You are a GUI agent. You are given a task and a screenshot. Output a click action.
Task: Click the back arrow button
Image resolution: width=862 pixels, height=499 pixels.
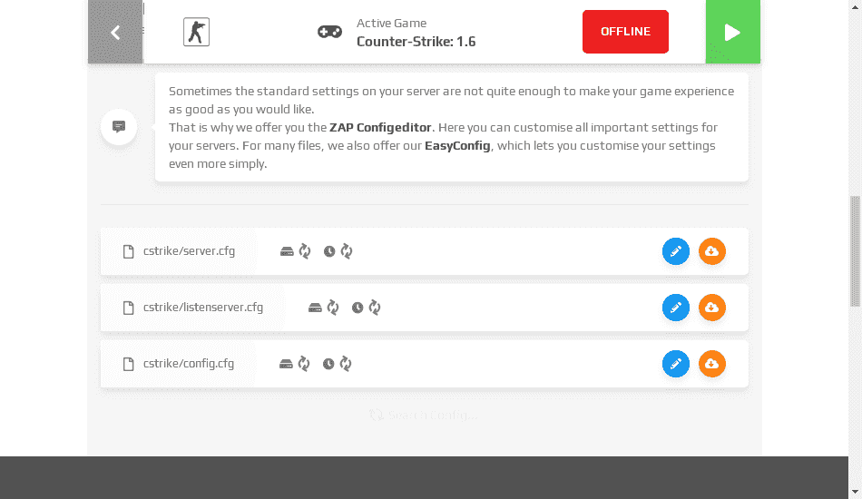pos(115,32)
